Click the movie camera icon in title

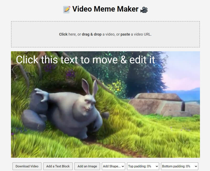click(144, 10)
